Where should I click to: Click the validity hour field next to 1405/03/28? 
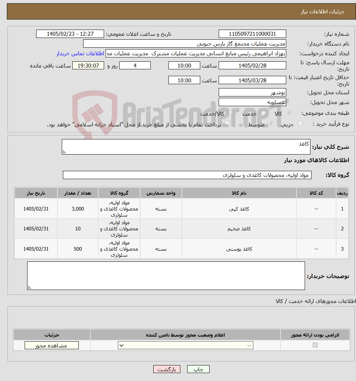tap(184, 80)
